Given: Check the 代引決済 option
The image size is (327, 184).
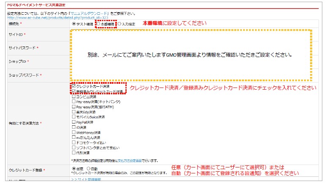Looking at the screenshot, I should pos(74,153).
